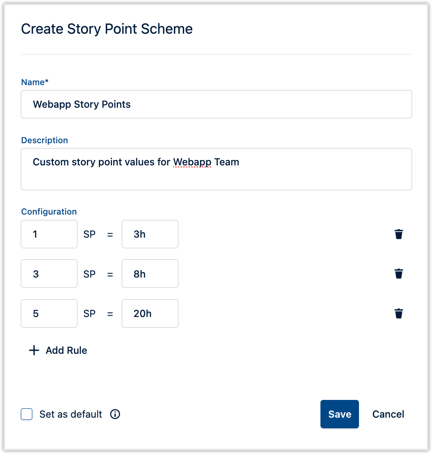Click the Name* field label
The image size is (432, 454).
(35, 82)
